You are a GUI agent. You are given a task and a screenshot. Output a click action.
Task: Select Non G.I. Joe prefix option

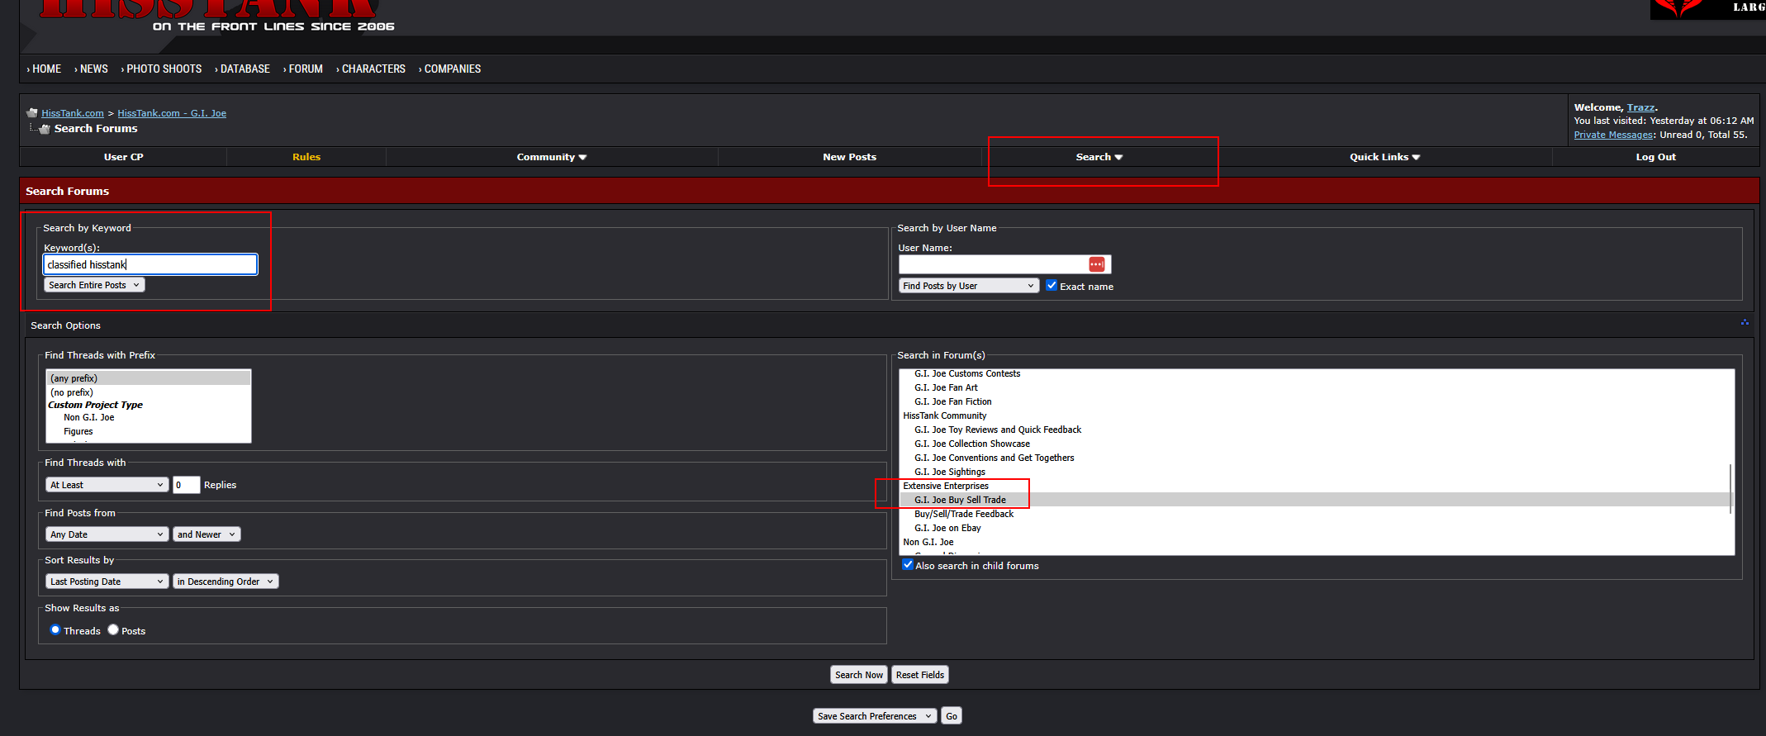point(89,418)
